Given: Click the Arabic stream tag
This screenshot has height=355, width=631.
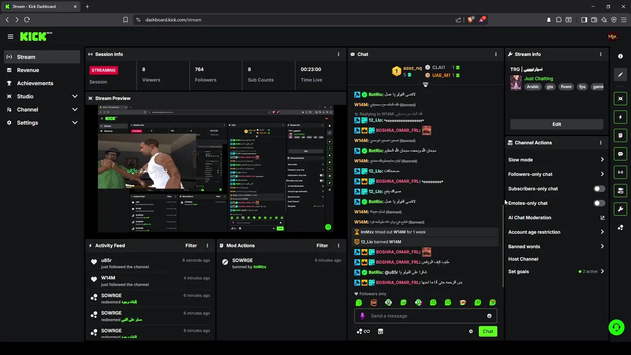Looking at the screenshot, I should (533, 87).
